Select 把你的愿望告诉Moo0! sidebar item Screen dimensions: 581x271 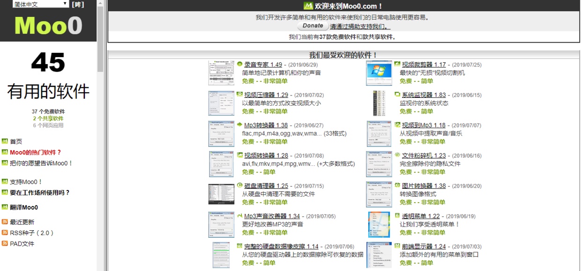coord(41,163)
